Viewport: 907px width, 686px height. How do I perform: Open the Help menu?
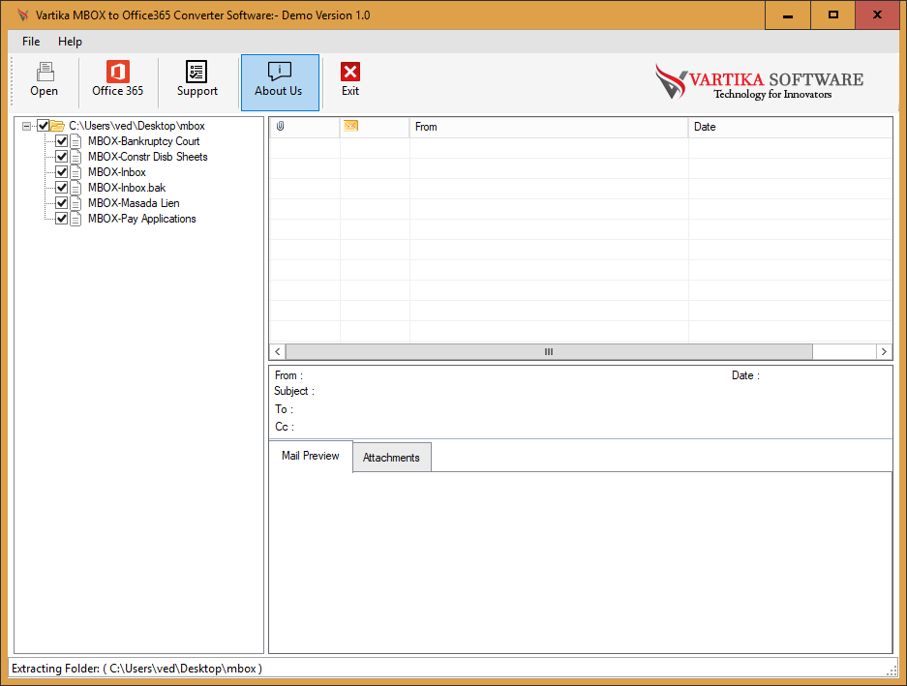tap(70, 42)
